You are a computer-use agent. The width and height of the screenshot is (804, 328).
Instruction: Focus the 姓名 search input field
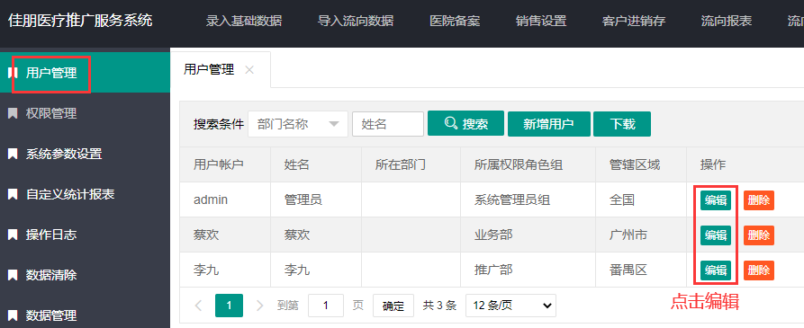388,124
